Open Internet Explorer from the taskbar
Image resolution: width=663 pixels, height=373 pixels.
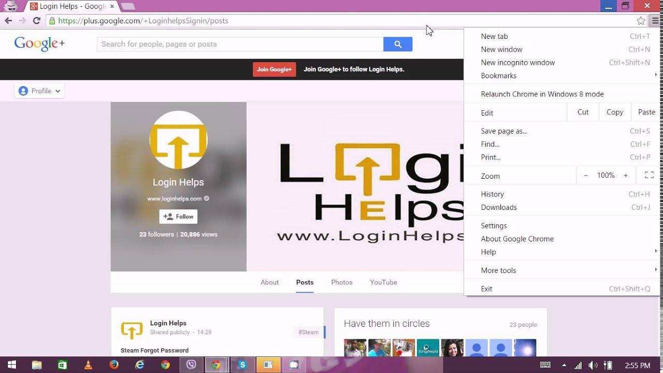(140, 365)
